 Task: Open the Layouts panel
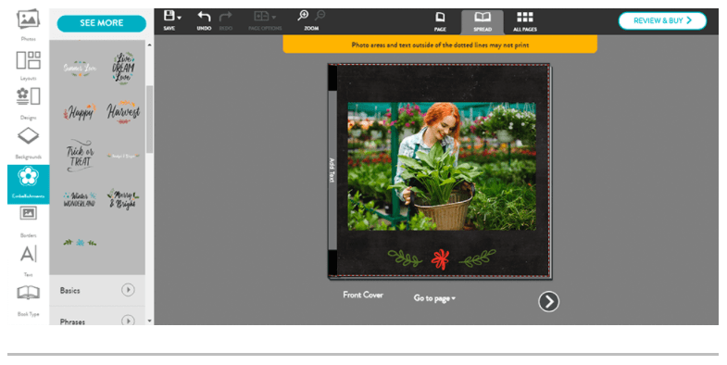[28, 65]
